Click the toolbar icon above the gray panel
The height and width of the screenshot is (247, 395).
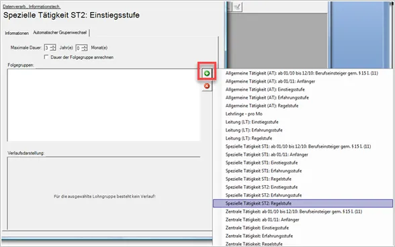[x=236, y=7]
